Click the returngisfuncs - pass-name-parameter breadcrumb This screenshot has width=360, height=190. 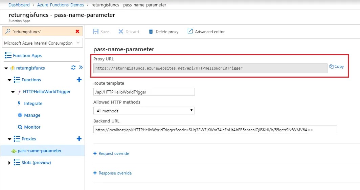coord(129,5)
